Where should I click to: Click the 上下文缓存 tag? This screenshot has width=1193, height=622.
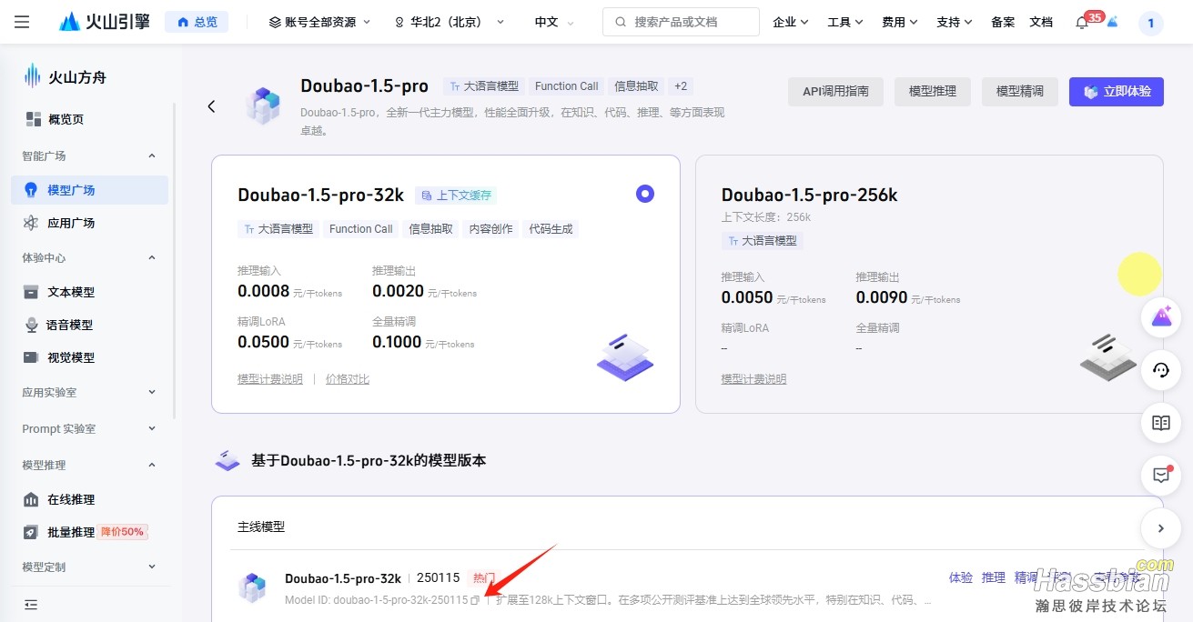(456, 196)
